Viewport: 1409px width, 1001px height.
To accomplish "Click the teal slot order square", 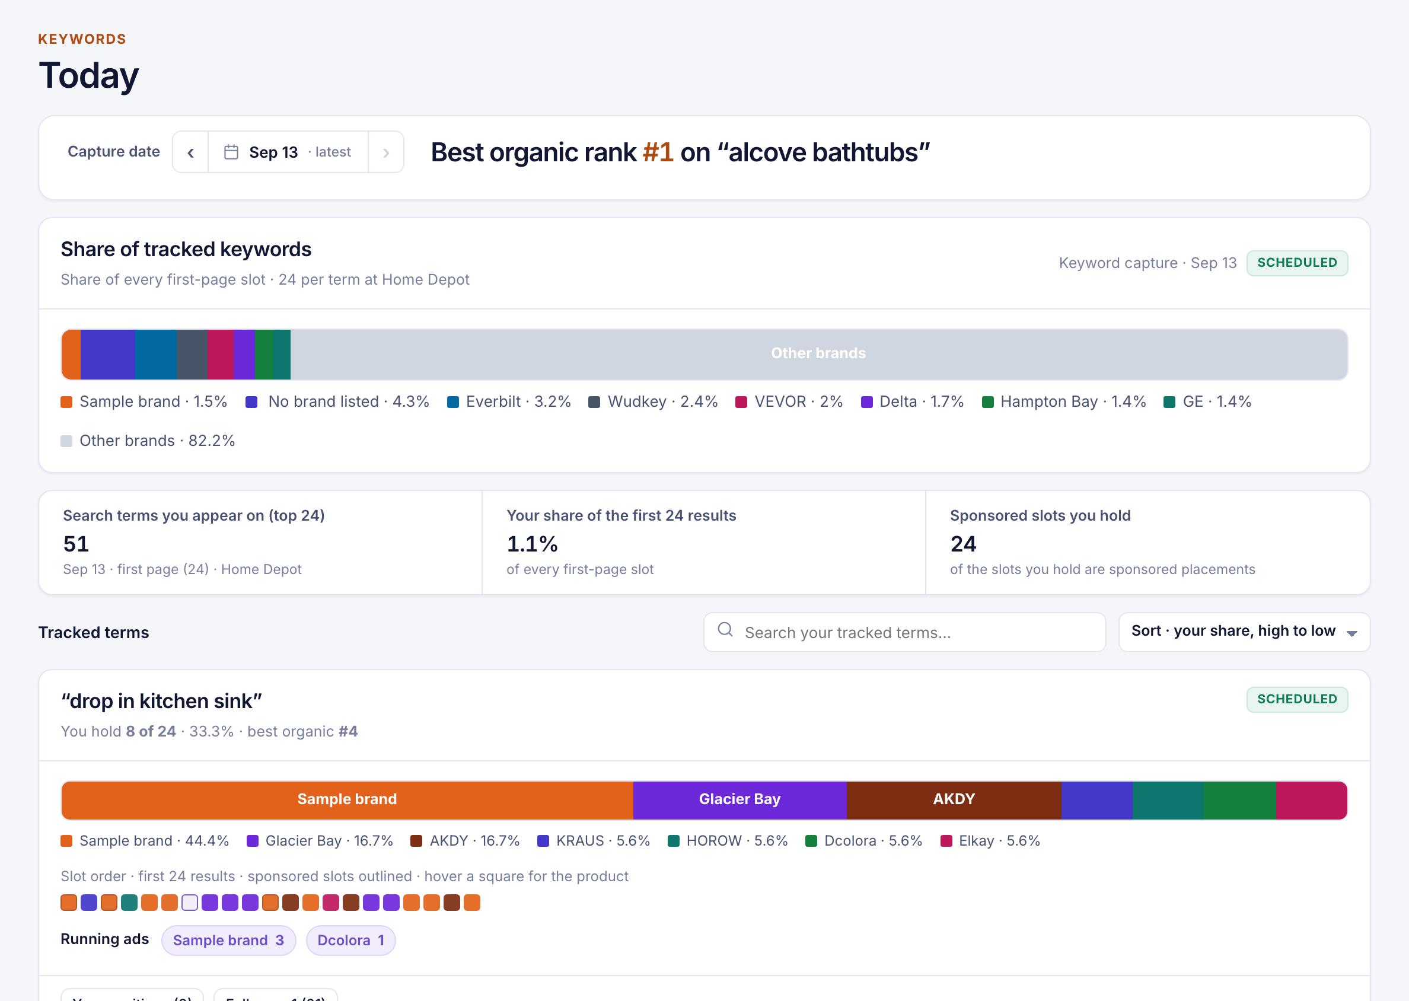I will [x=129, y=903].
